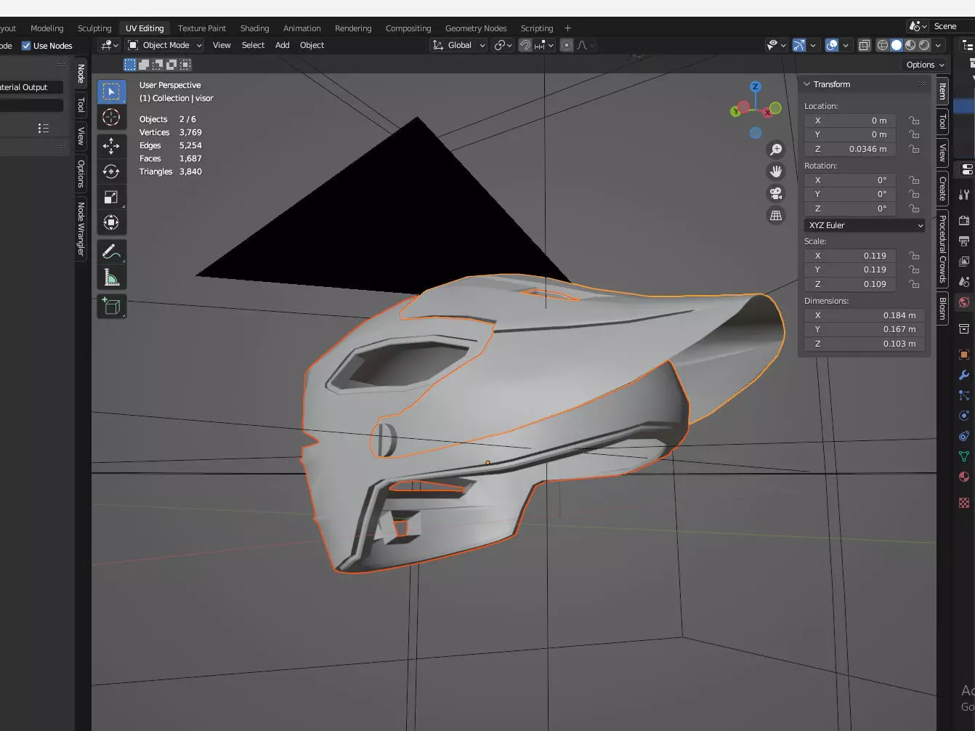Screen dimensions: 975x731
Task: Select the Scale tool
Action: click(111, 197)
